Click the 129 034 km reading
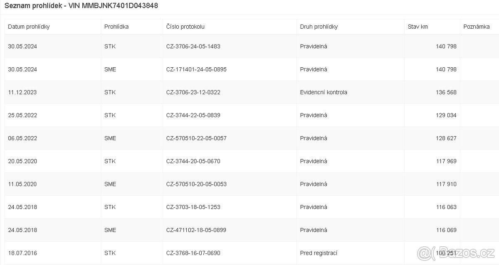 click(446, 115)
